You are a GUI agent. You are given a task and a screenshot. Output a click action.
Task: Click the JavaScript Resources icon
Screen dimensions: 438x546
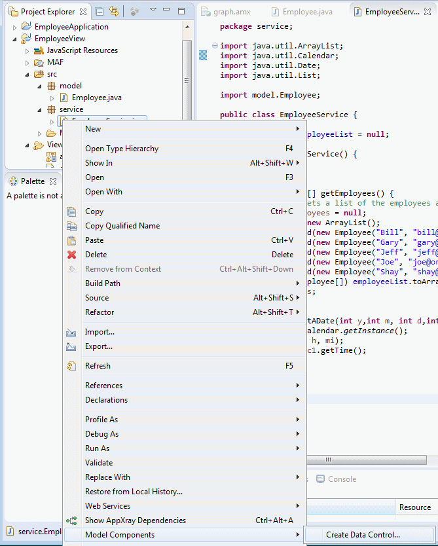pos(39,51)
